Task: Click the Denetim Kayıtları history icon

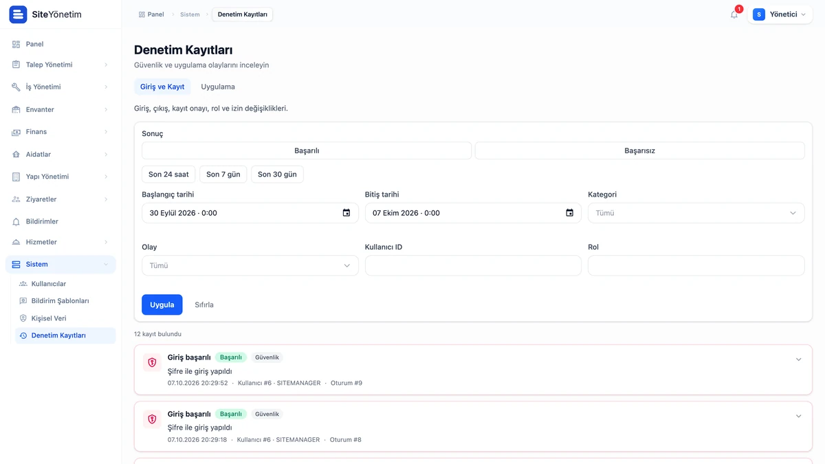Action: [x=23, y=336]
